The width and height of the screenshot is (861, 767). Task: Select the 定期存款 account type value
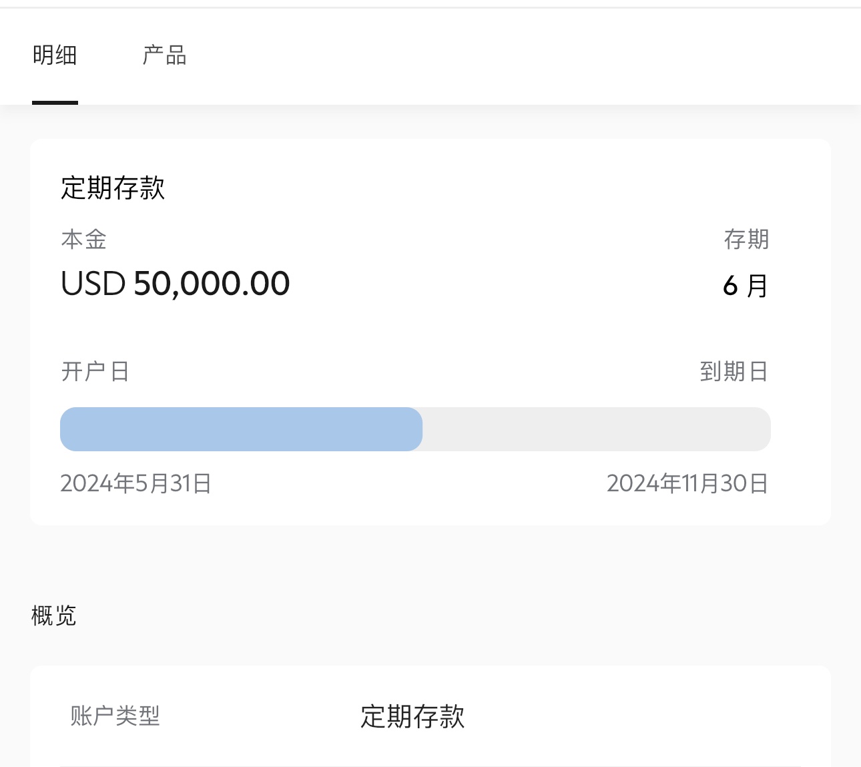point(412,716)
